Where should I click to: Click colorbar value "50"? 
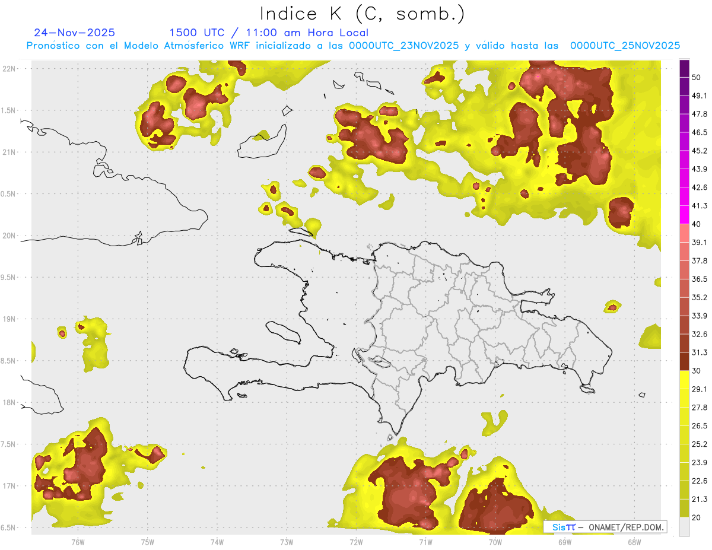tap(697, 78)
